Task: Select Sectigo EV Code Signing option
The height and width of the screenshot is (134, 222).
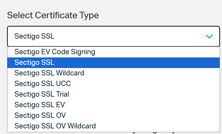Action: [x=55, y=52]
